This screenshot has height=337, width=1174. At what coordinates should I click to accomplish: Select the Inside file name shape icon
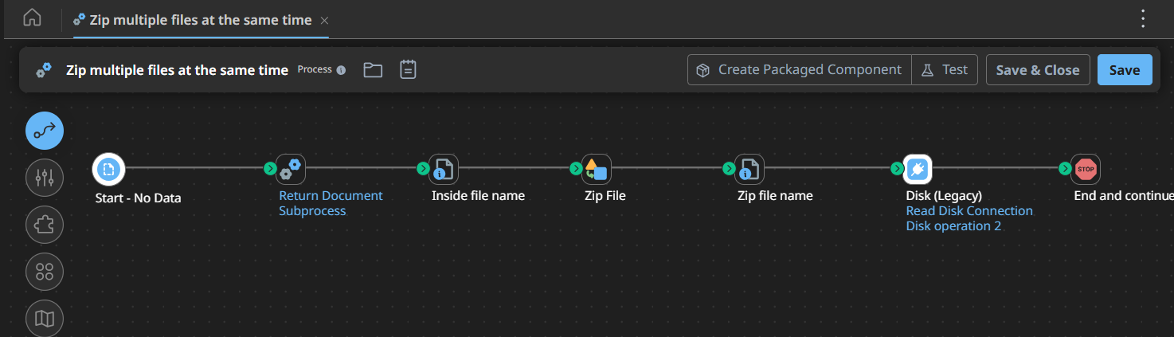coord(444,169)
